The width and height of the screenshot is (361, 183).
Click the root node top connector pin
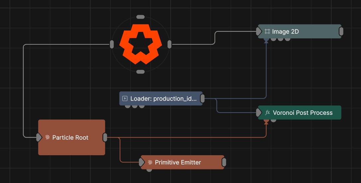pos(140,17)
